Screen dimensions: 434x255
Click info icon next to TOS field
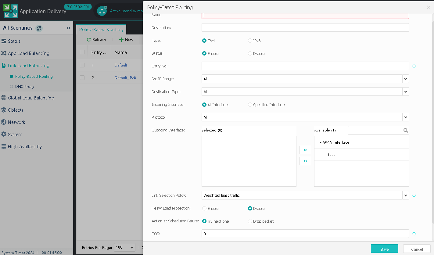pos(414,234)
